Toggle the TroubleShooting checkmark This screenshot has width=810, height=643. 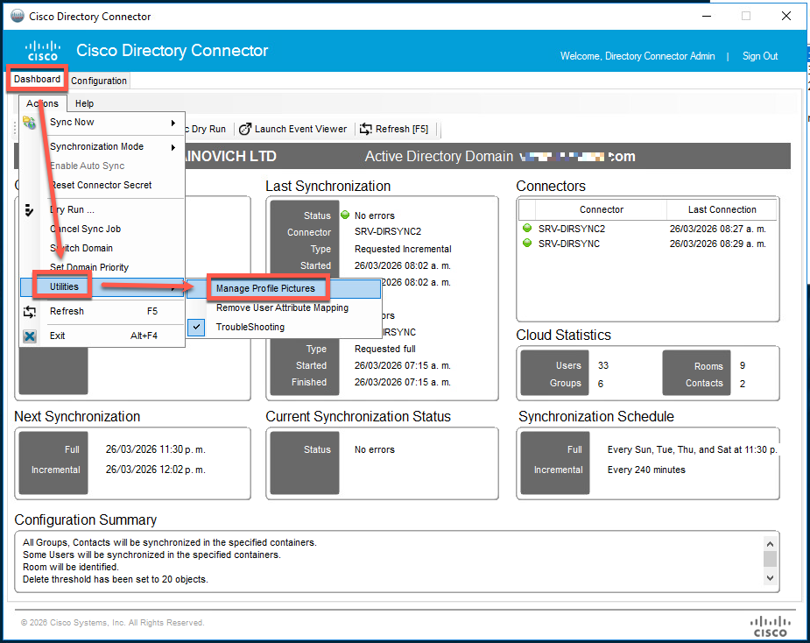[x=196, y=327]
